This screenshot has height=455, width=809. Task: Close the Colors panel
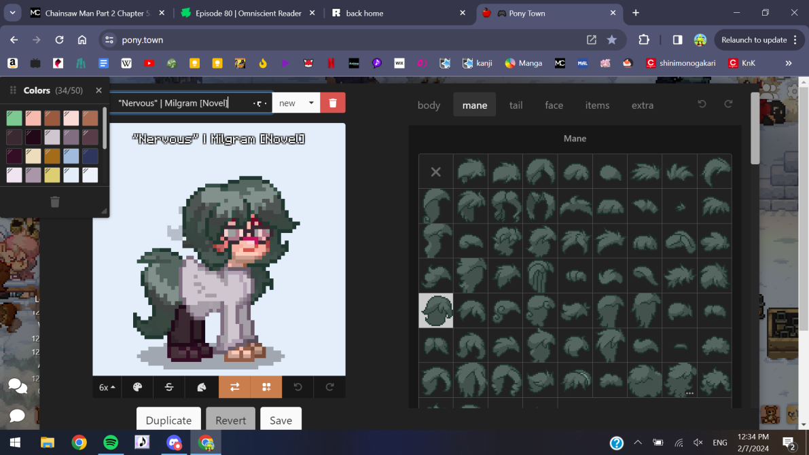(98, 90)
